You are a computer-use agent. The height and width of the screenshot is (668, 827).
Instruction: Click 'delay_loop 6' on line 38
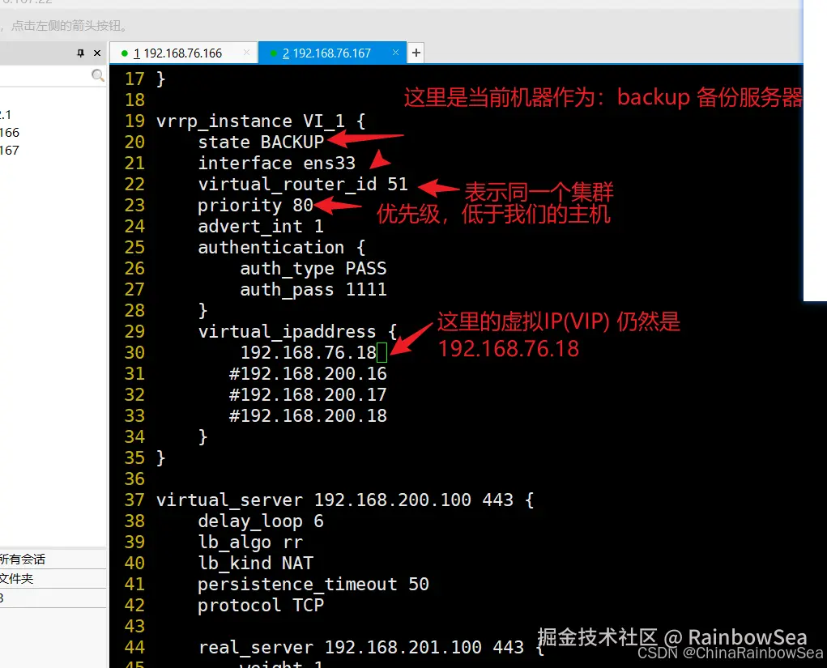(261, 521)
